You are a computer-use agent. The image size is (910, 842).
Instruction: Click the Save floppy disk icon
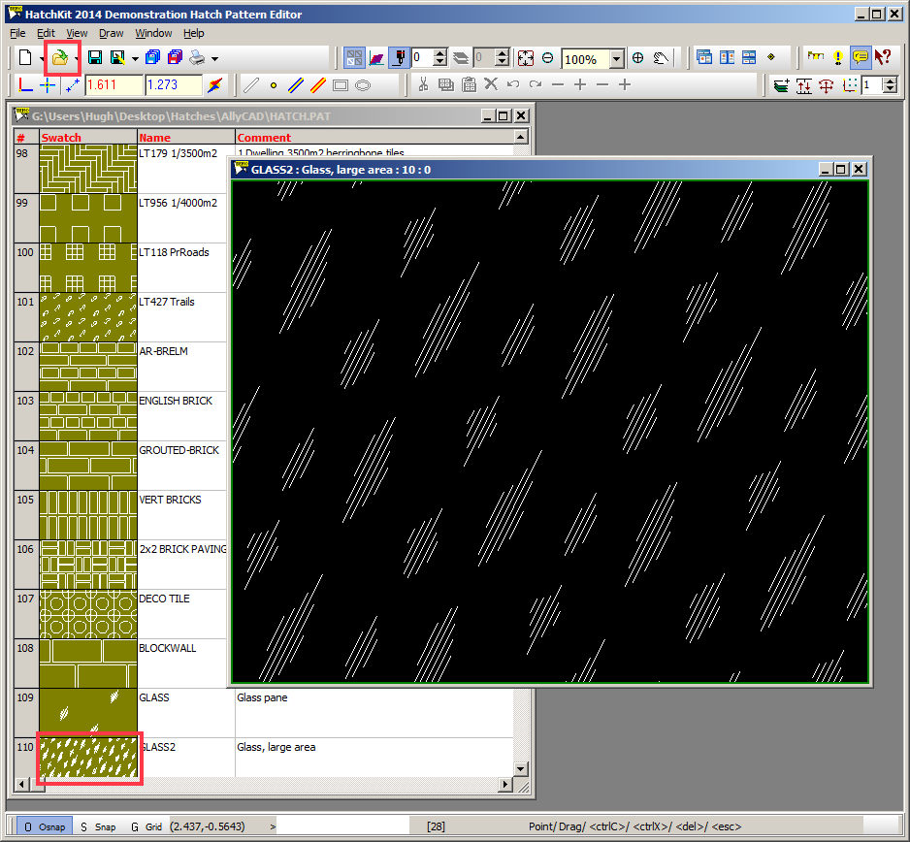click(x=95, y=58)
